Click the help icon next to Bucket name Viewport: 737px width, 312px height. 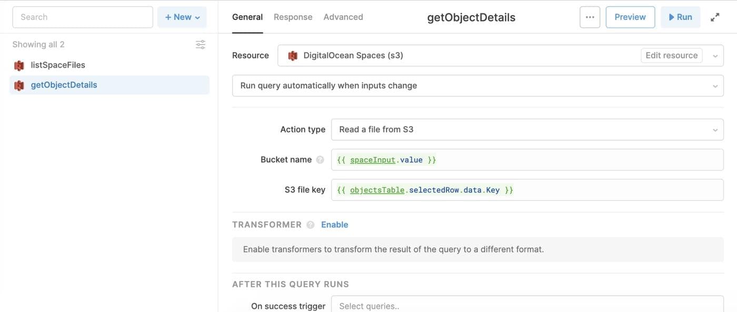click(320, 160)
